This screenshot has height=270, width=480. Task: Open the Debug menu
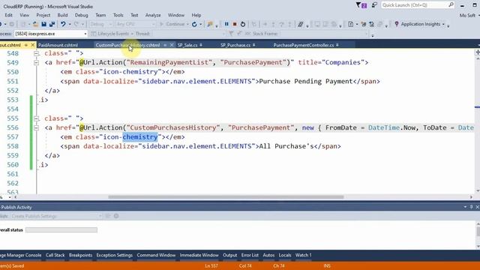(81, 15)
